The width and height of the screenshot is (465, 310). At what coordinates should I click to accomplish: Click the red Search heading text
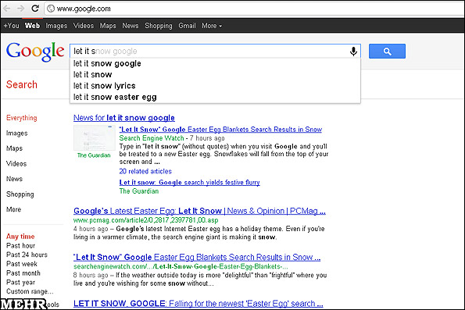point(22,85)
